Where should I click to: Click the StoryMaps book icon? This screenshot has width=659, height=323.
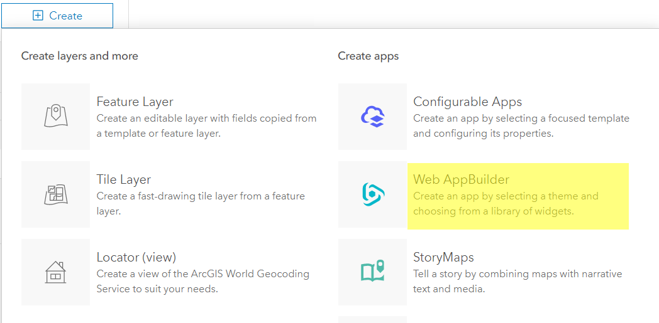[372, 272]
